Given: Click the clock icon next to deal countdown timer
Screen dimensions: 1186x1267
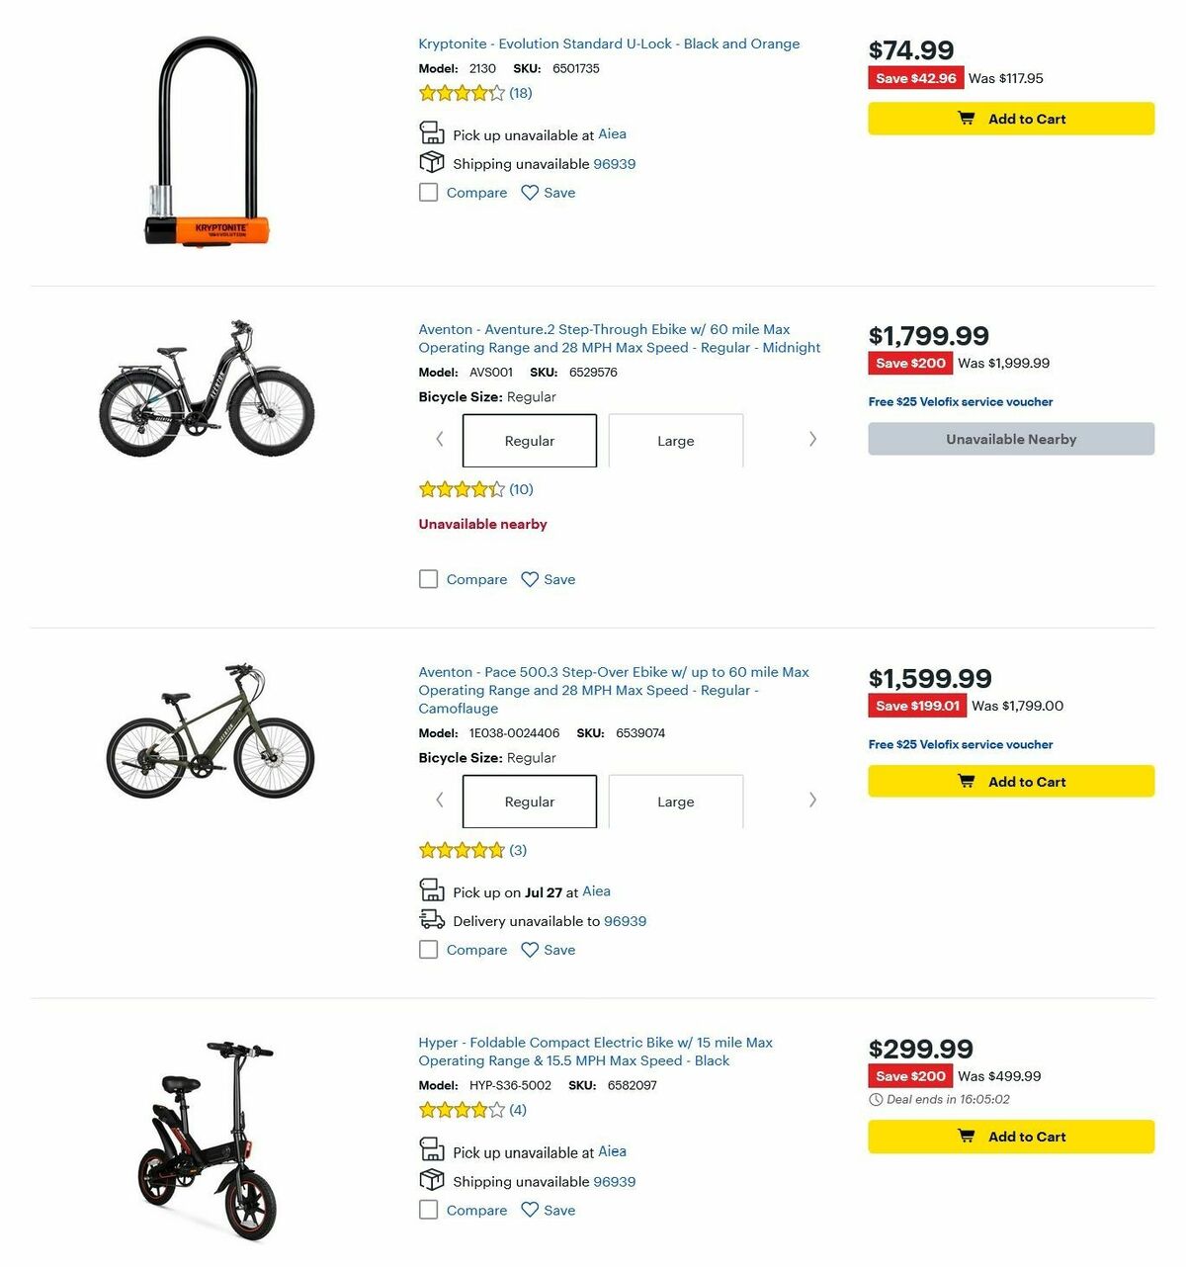Looking at the screenshot, I should (x=876, y=1099).
